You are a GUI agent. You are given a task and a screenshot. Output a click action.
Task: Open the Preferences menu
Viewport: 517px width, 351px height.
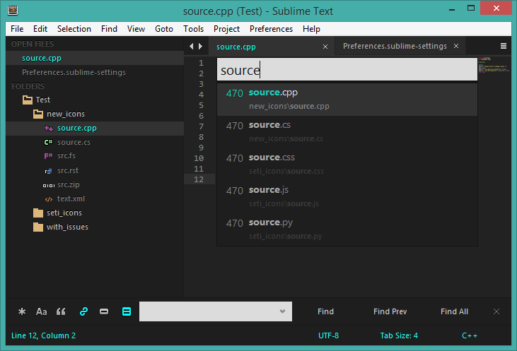pos(271,29)
